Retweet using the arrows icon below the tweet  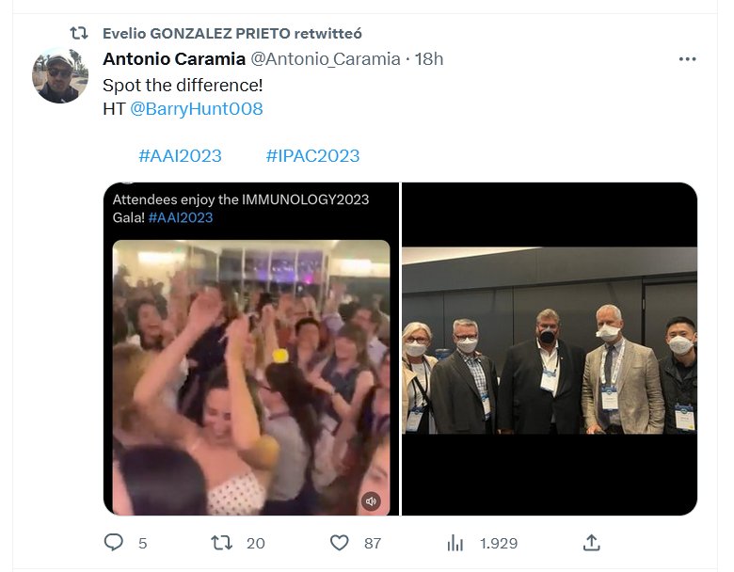click(x=222, y=543)
